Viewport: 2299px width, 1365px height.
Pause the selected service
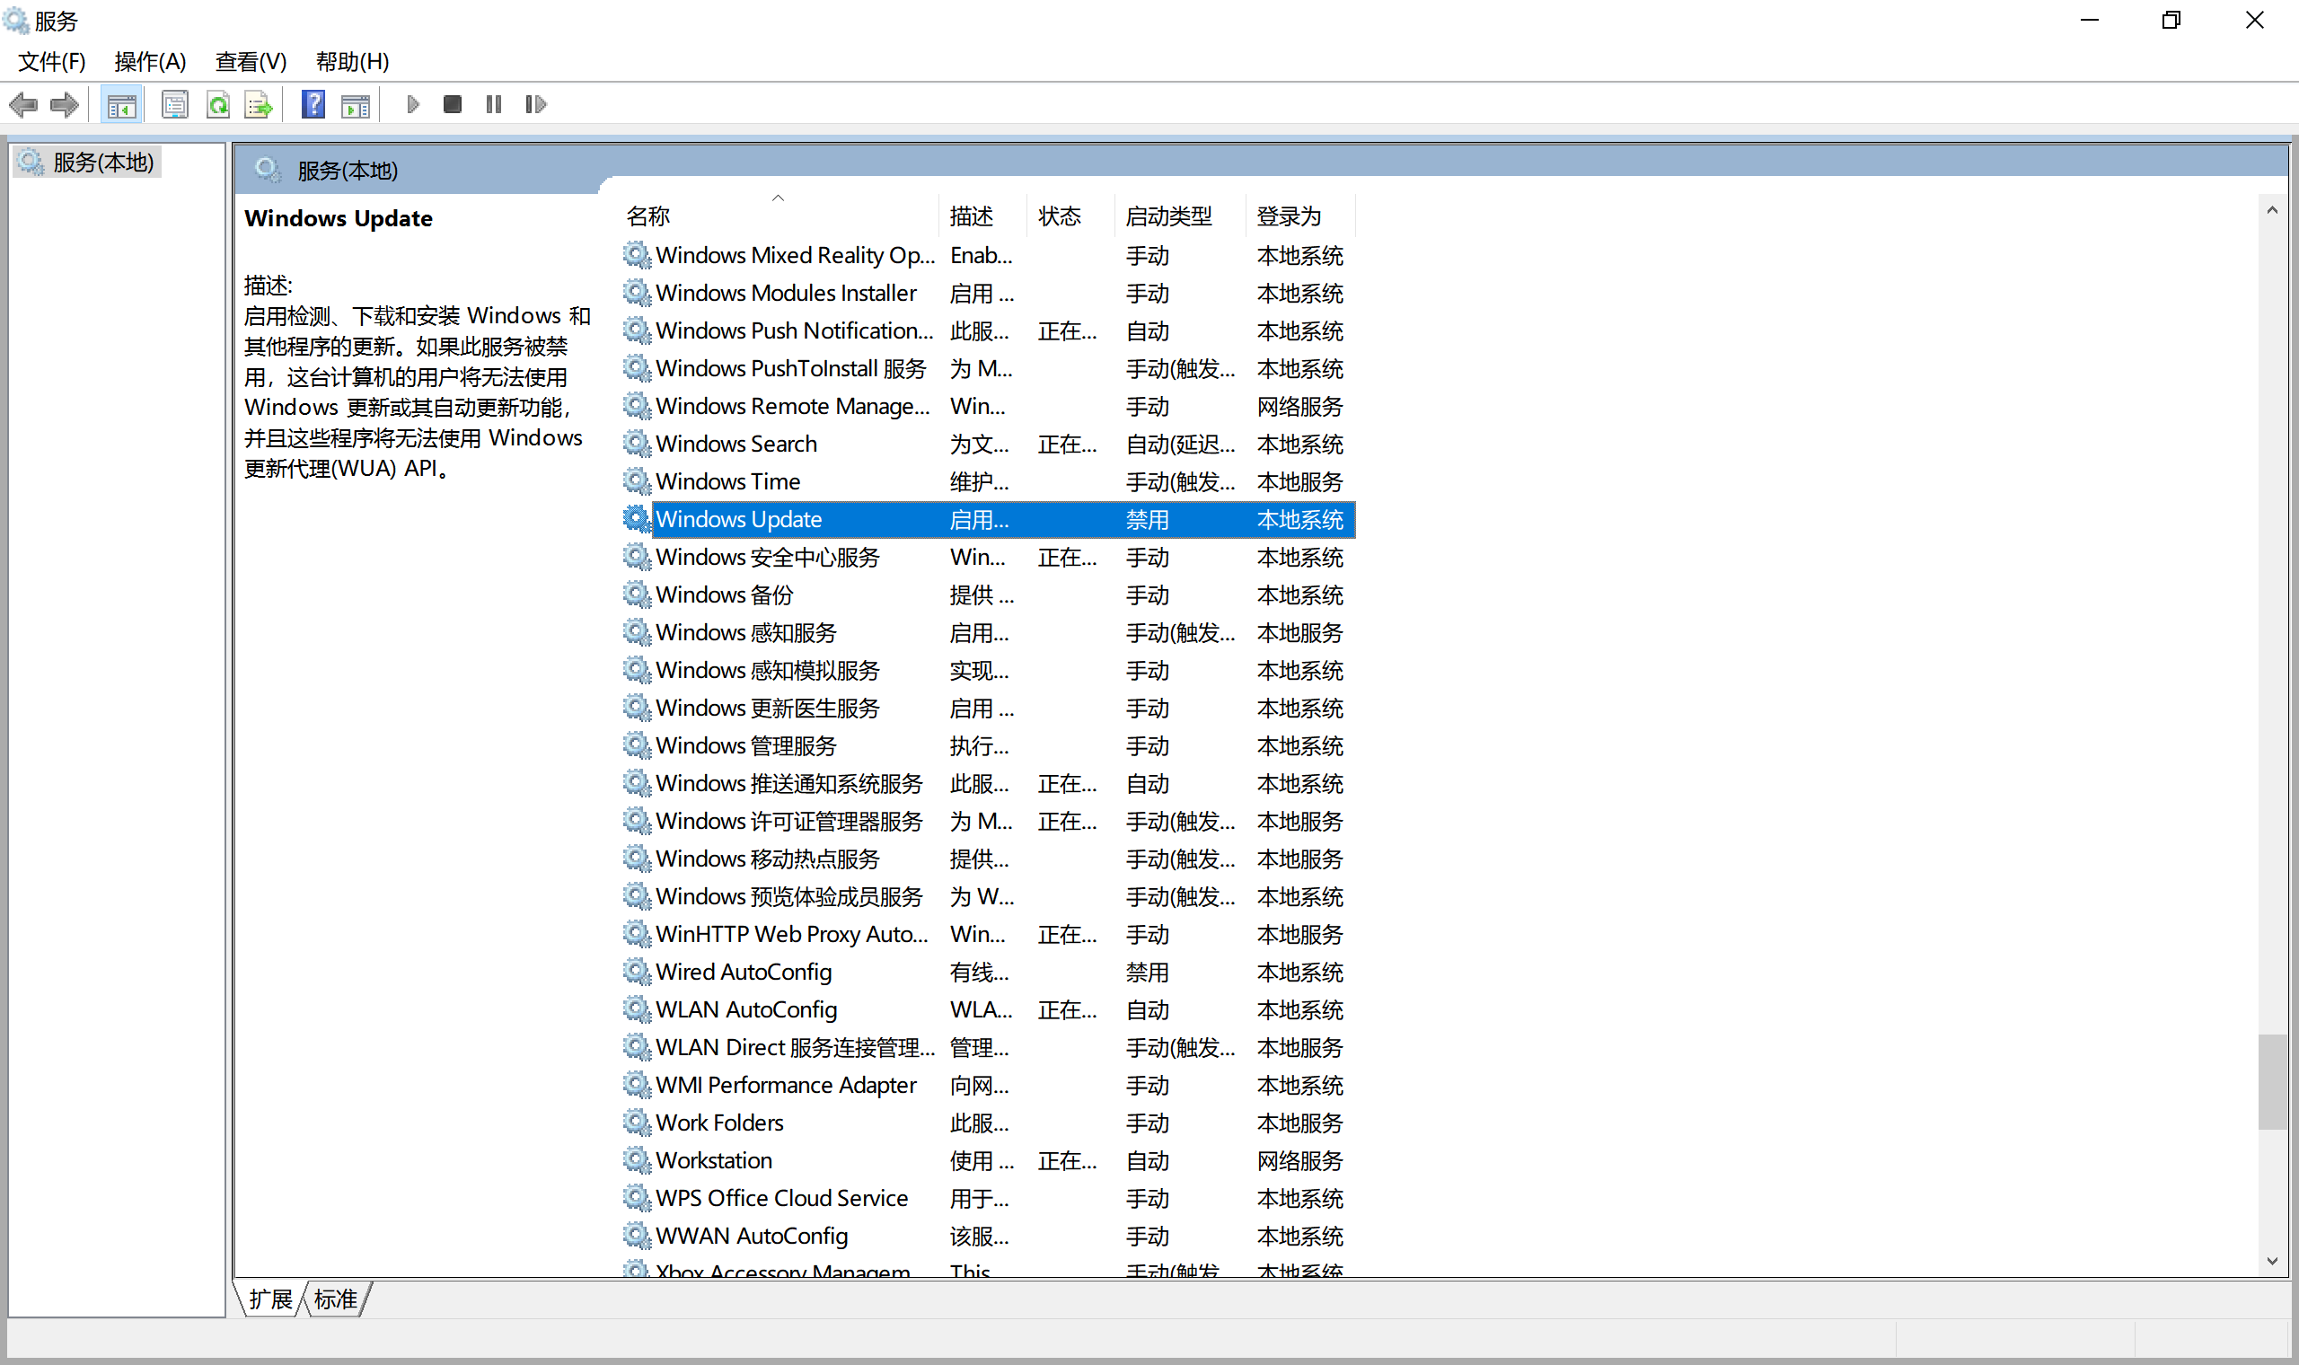point(493,104)
